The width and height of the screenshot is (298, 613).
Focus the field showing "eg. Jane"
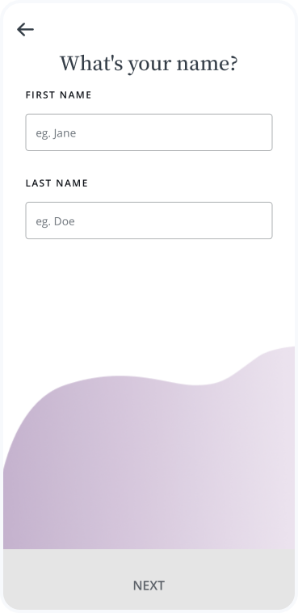pyautogui.click(x=149, y=132)
